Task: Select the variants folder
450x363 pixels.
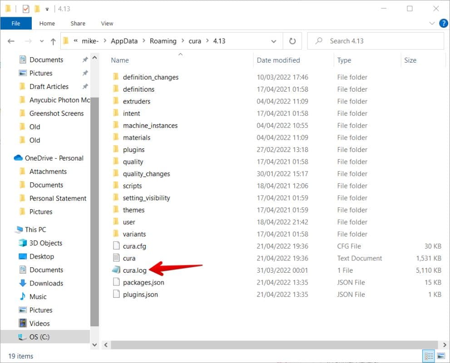Action: click(134, 234)
